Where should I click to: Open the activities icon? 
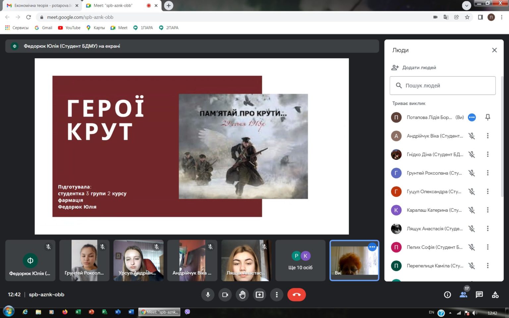point(495,294)
